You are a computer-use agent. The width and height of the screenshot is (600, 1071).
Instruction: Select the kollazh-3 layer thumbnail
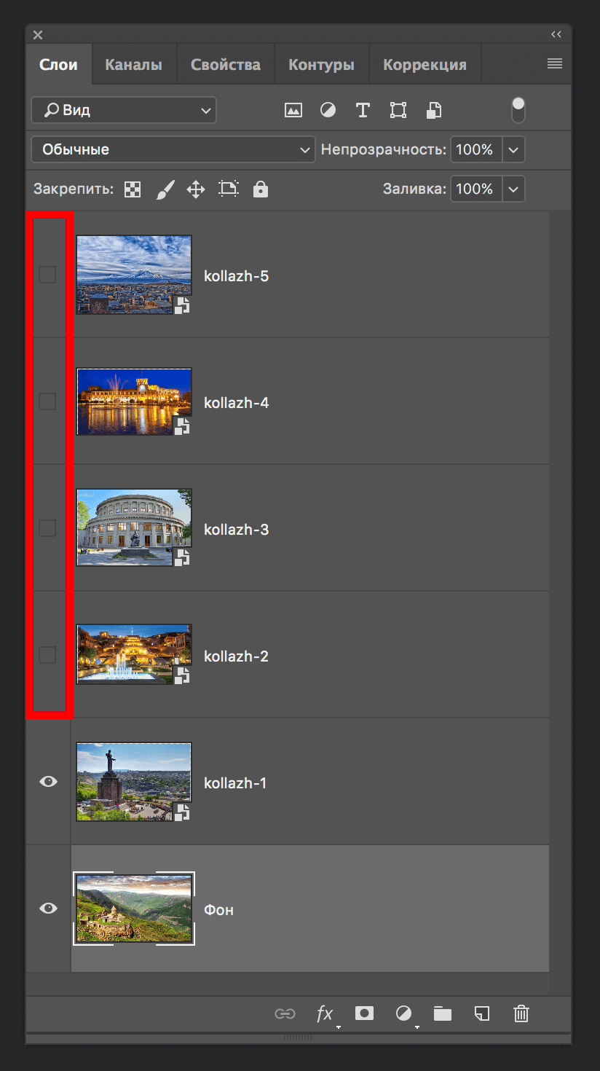pyautogui.click(x=134, y=527)
